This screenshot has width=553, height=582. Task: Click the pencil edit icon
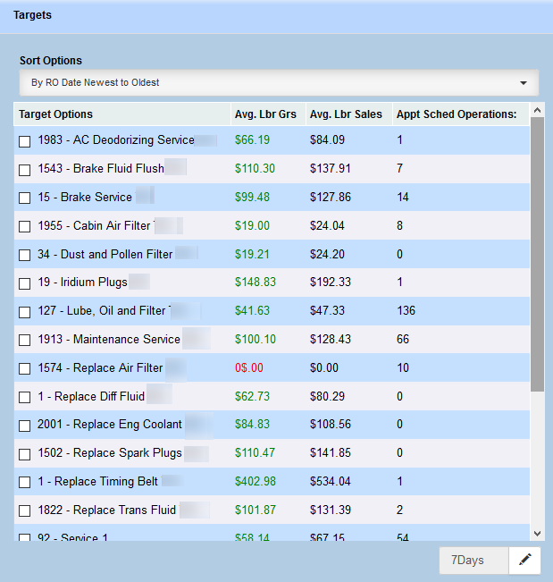525,561
